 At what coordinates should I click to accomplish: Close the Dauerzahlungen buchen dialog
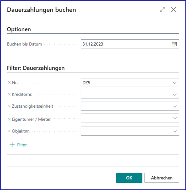click(x=173, y=10)
